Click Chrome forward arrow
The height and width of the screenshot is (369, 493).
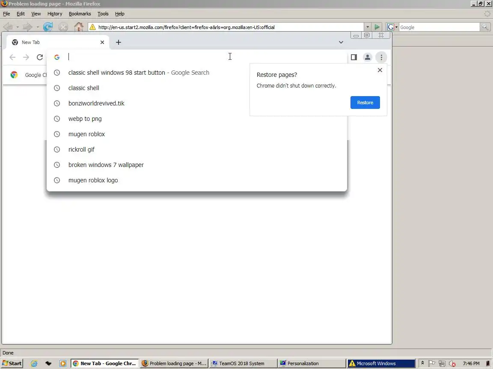coord(26,57)
